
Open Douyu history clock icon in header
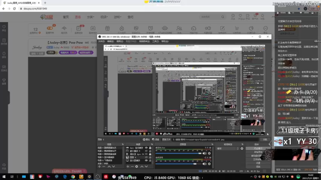tap(233, 16)
